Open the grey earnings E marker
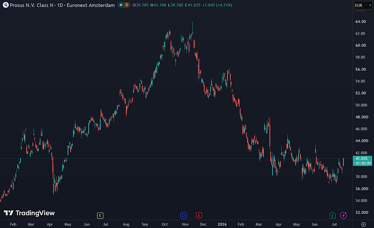The image size is (374, 228). click(x=100, y=216)
